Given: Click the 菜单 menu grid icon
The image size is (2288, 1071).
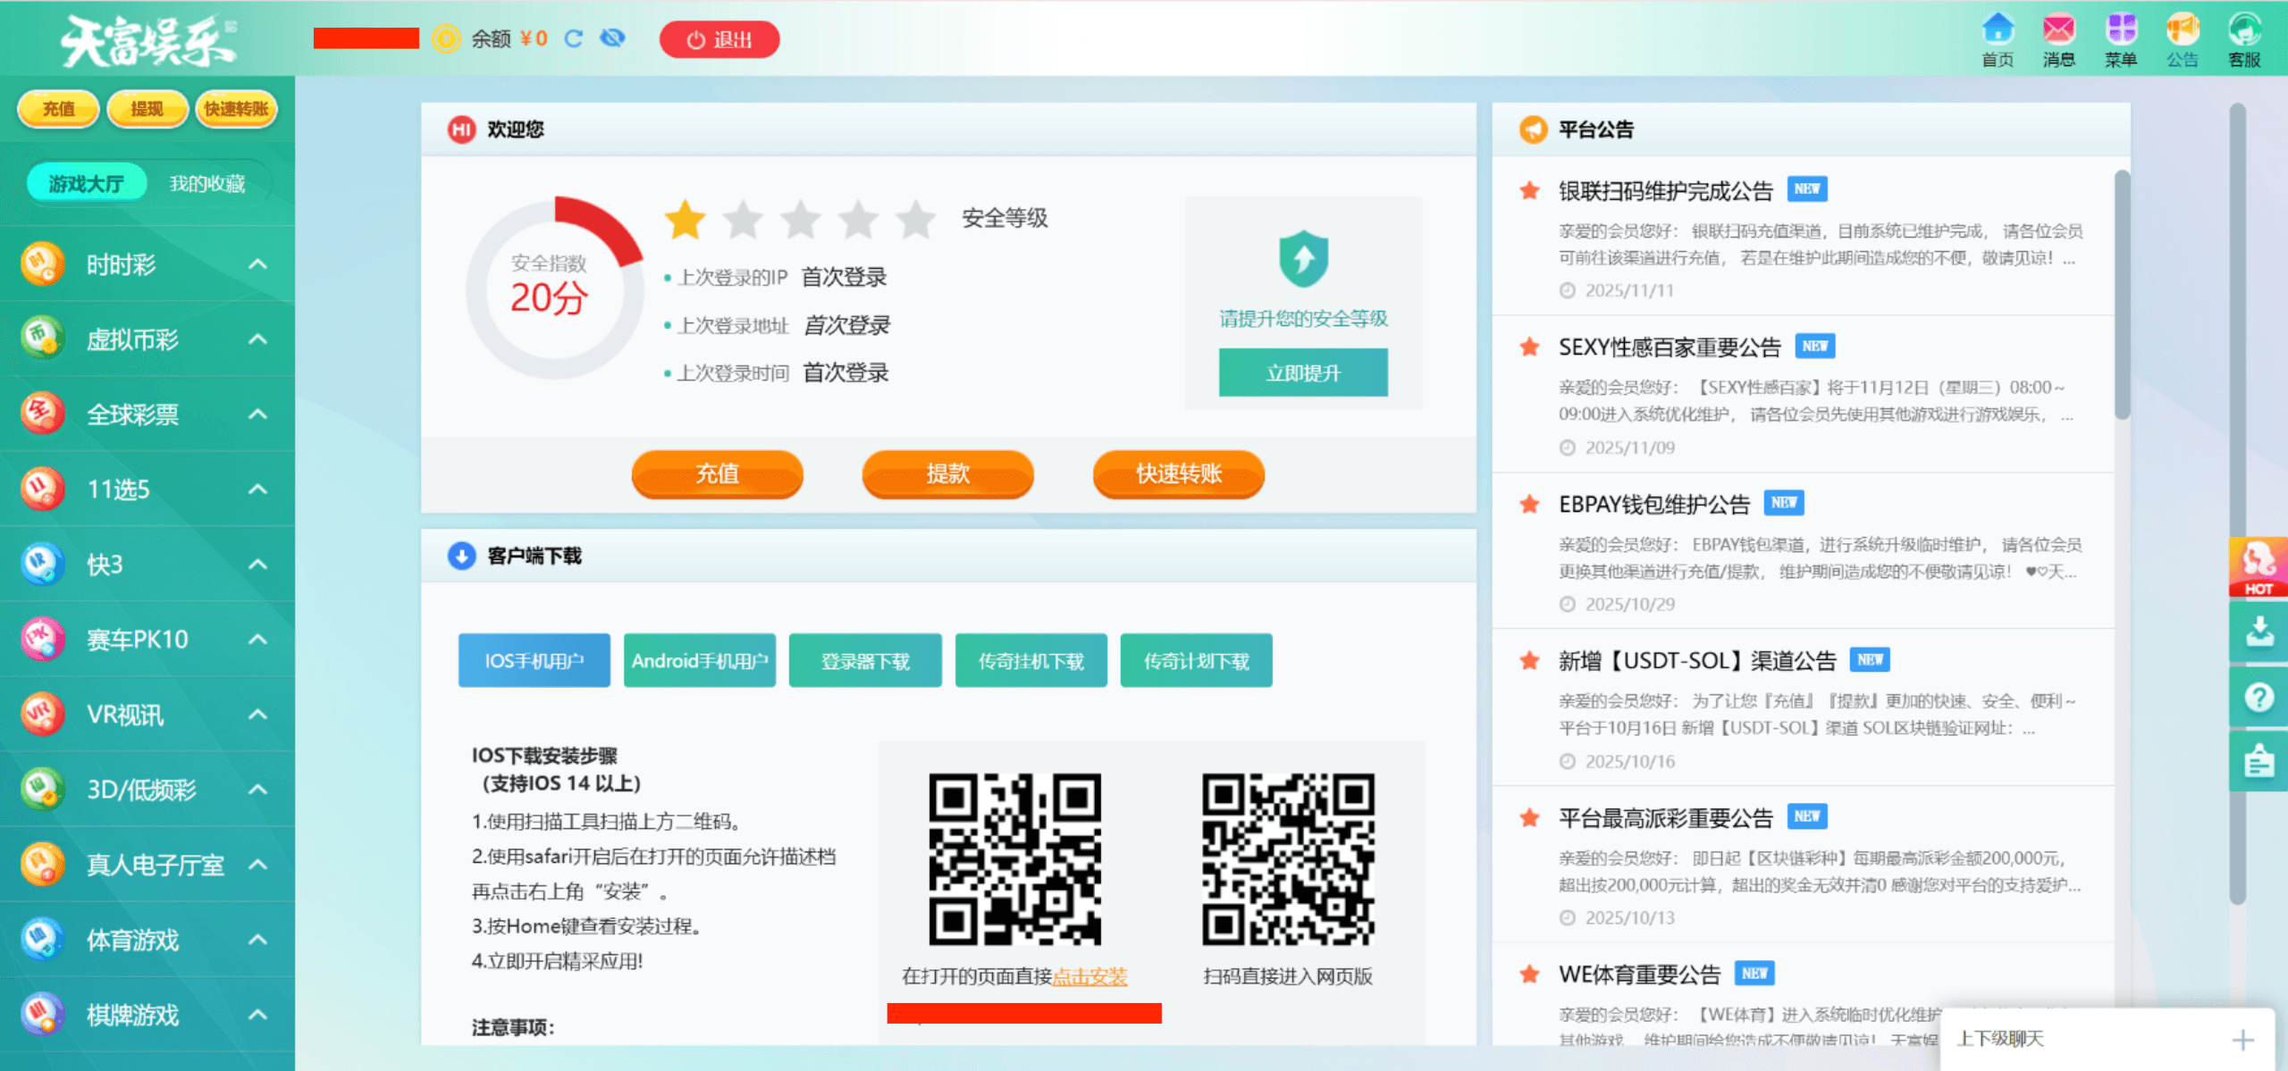Looking at the screenshot, I should [2121, 30].
